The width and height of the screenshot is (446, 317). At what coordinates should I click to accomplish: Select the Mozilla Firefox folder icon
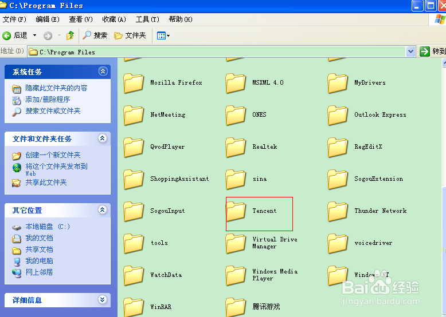[x=134, y=83]
